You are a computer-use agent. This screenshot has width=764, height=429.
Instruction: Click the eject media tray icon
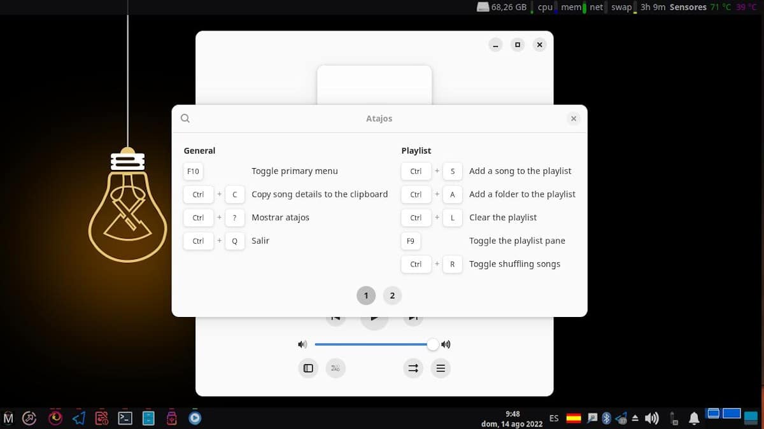(635, 418)
